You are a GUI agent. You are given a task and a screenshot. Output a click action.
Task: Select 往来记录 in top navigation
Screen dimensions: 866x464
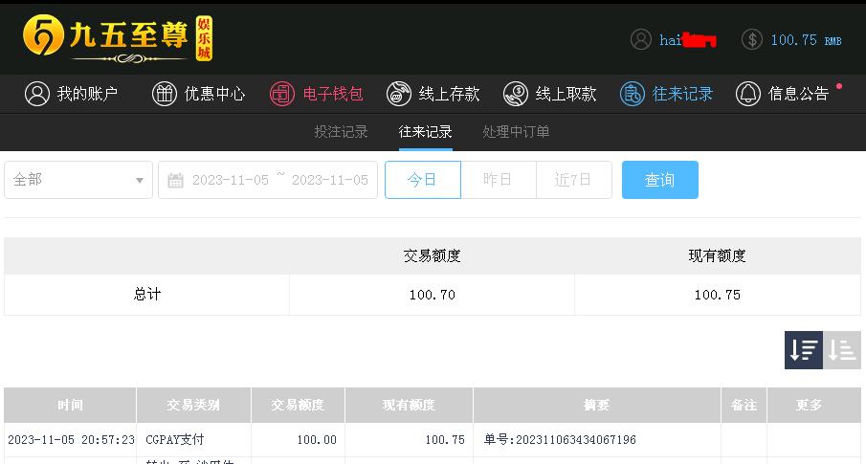[x=667, y=94]
